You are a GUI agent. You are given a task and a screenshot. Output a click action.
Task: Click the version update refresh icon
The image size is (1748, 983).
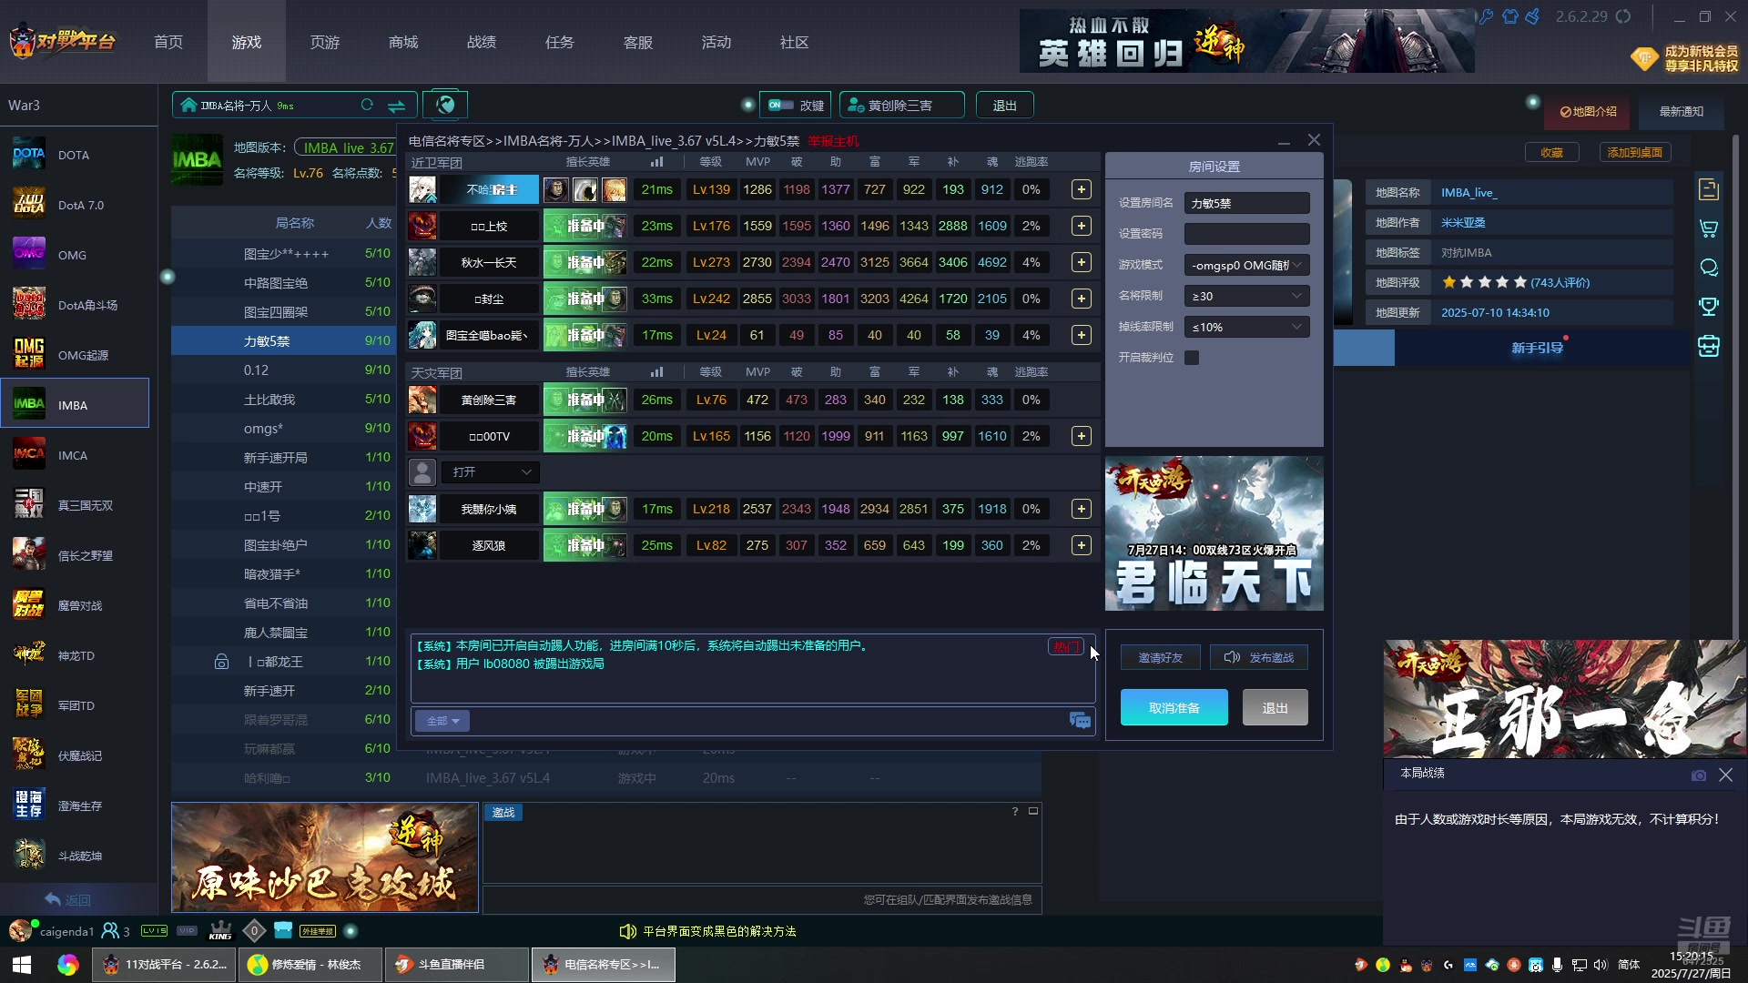pyautogui.click(x=1623, y=16)
